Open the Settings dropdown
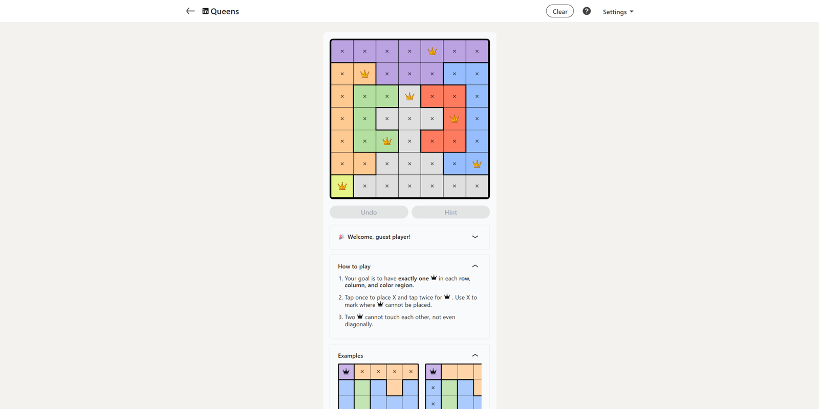This screenshot has height=409, width=819. (x=618, y=12)
